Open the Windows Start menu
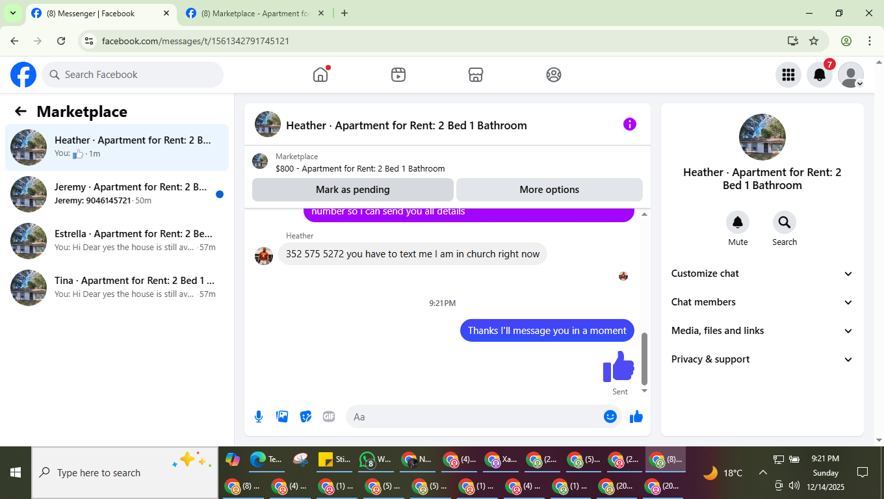 pyautogui.click(x=16, y=472)
